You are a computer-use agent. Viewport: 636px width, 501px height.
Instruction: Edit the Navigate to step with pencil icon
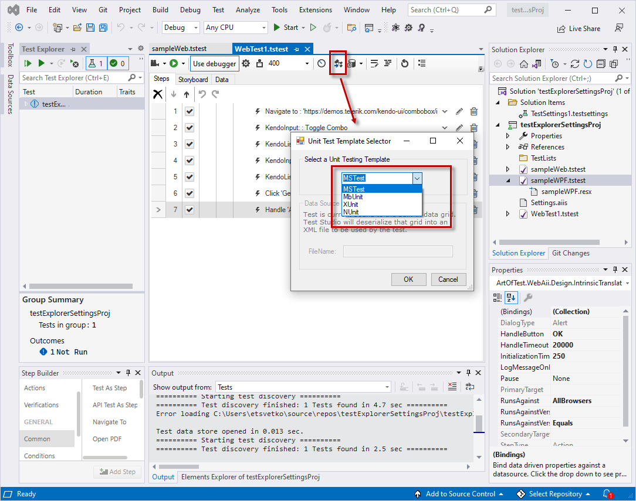tap(459, 111)
